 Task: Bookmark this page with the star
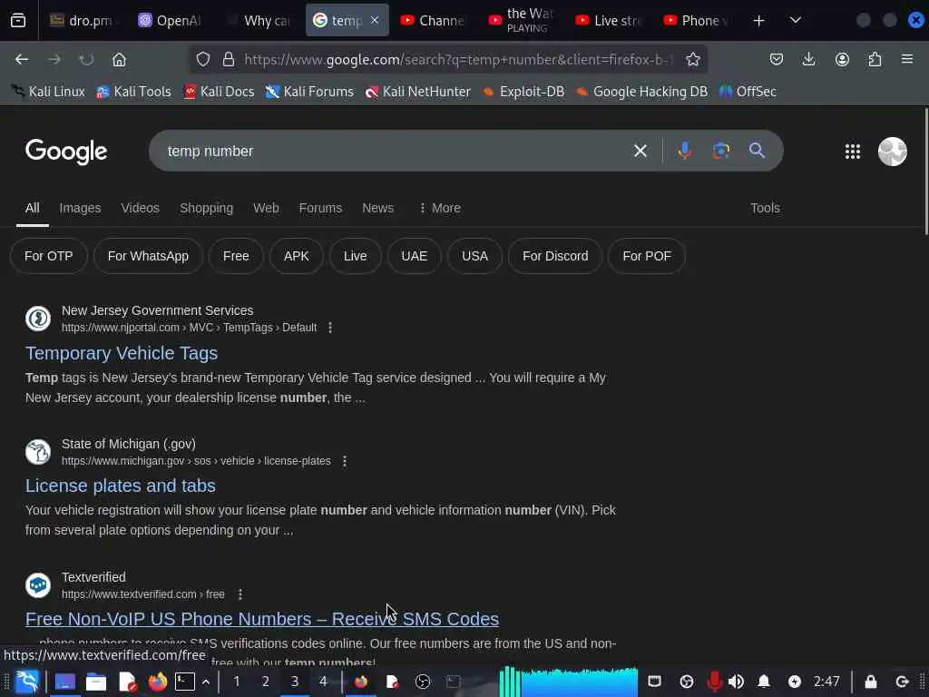tap(692, 59)
